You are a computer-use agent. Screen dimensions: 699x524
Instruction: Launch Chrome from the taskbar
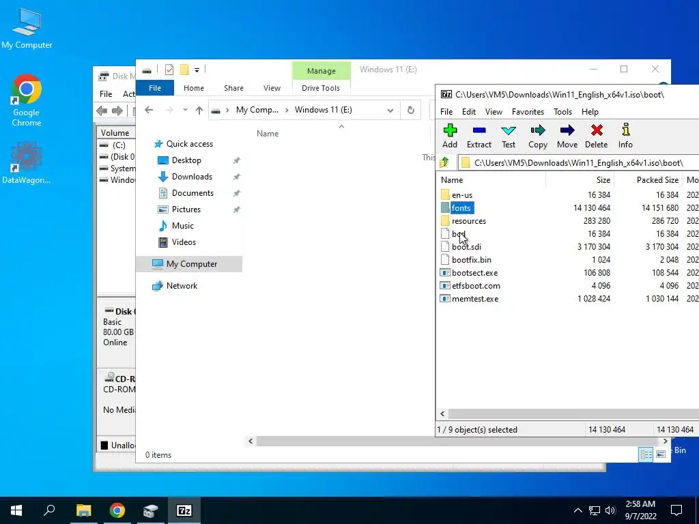click(117, 510)
